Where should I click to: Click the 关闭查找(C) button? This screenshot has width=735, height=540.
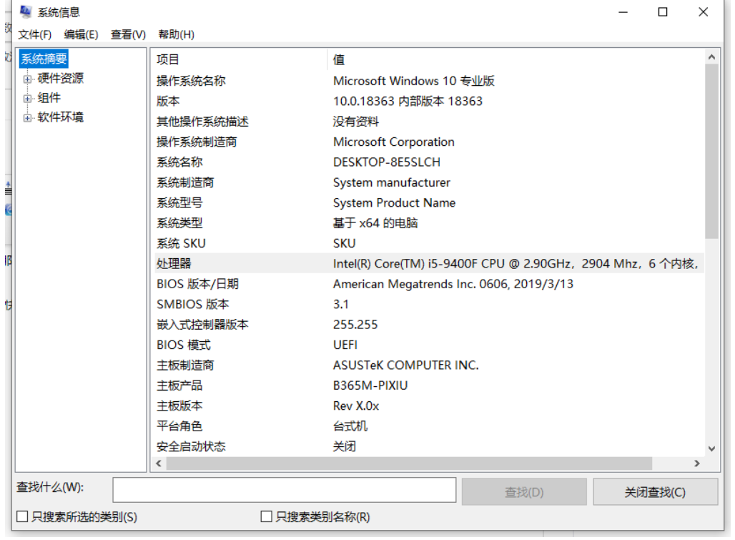655,492
